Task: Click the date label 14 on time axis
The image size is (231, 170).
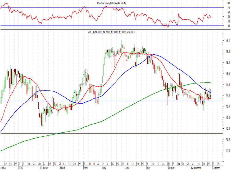Action: 179,164
